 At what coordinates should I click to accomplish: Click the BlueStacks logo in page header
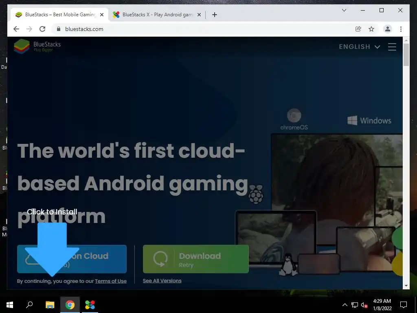[x=37, y=46]
